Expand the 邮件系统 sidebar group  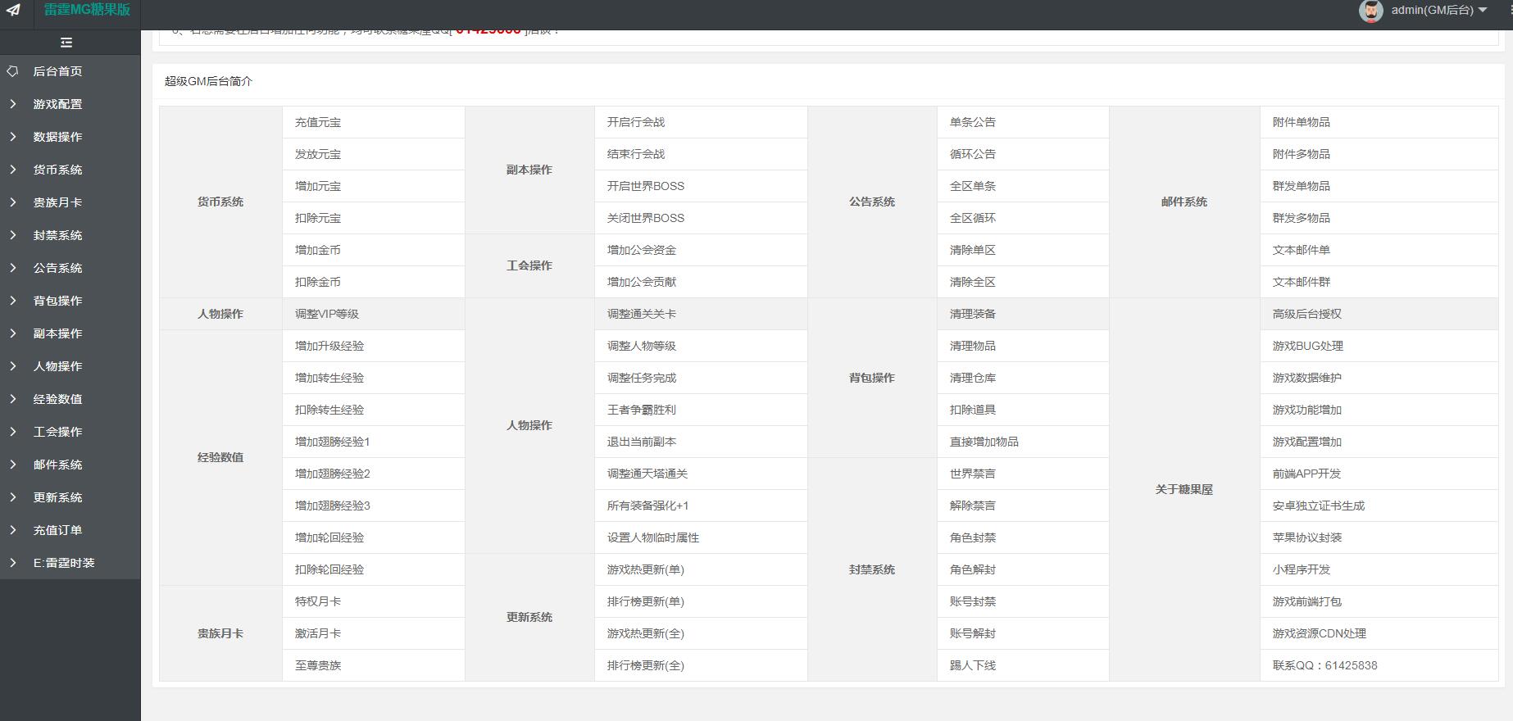[57, 465]
